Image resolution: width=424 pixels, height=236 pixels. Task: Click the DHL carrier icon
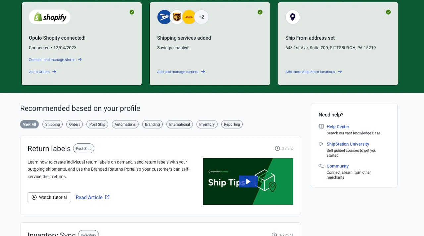click(189, 17)
